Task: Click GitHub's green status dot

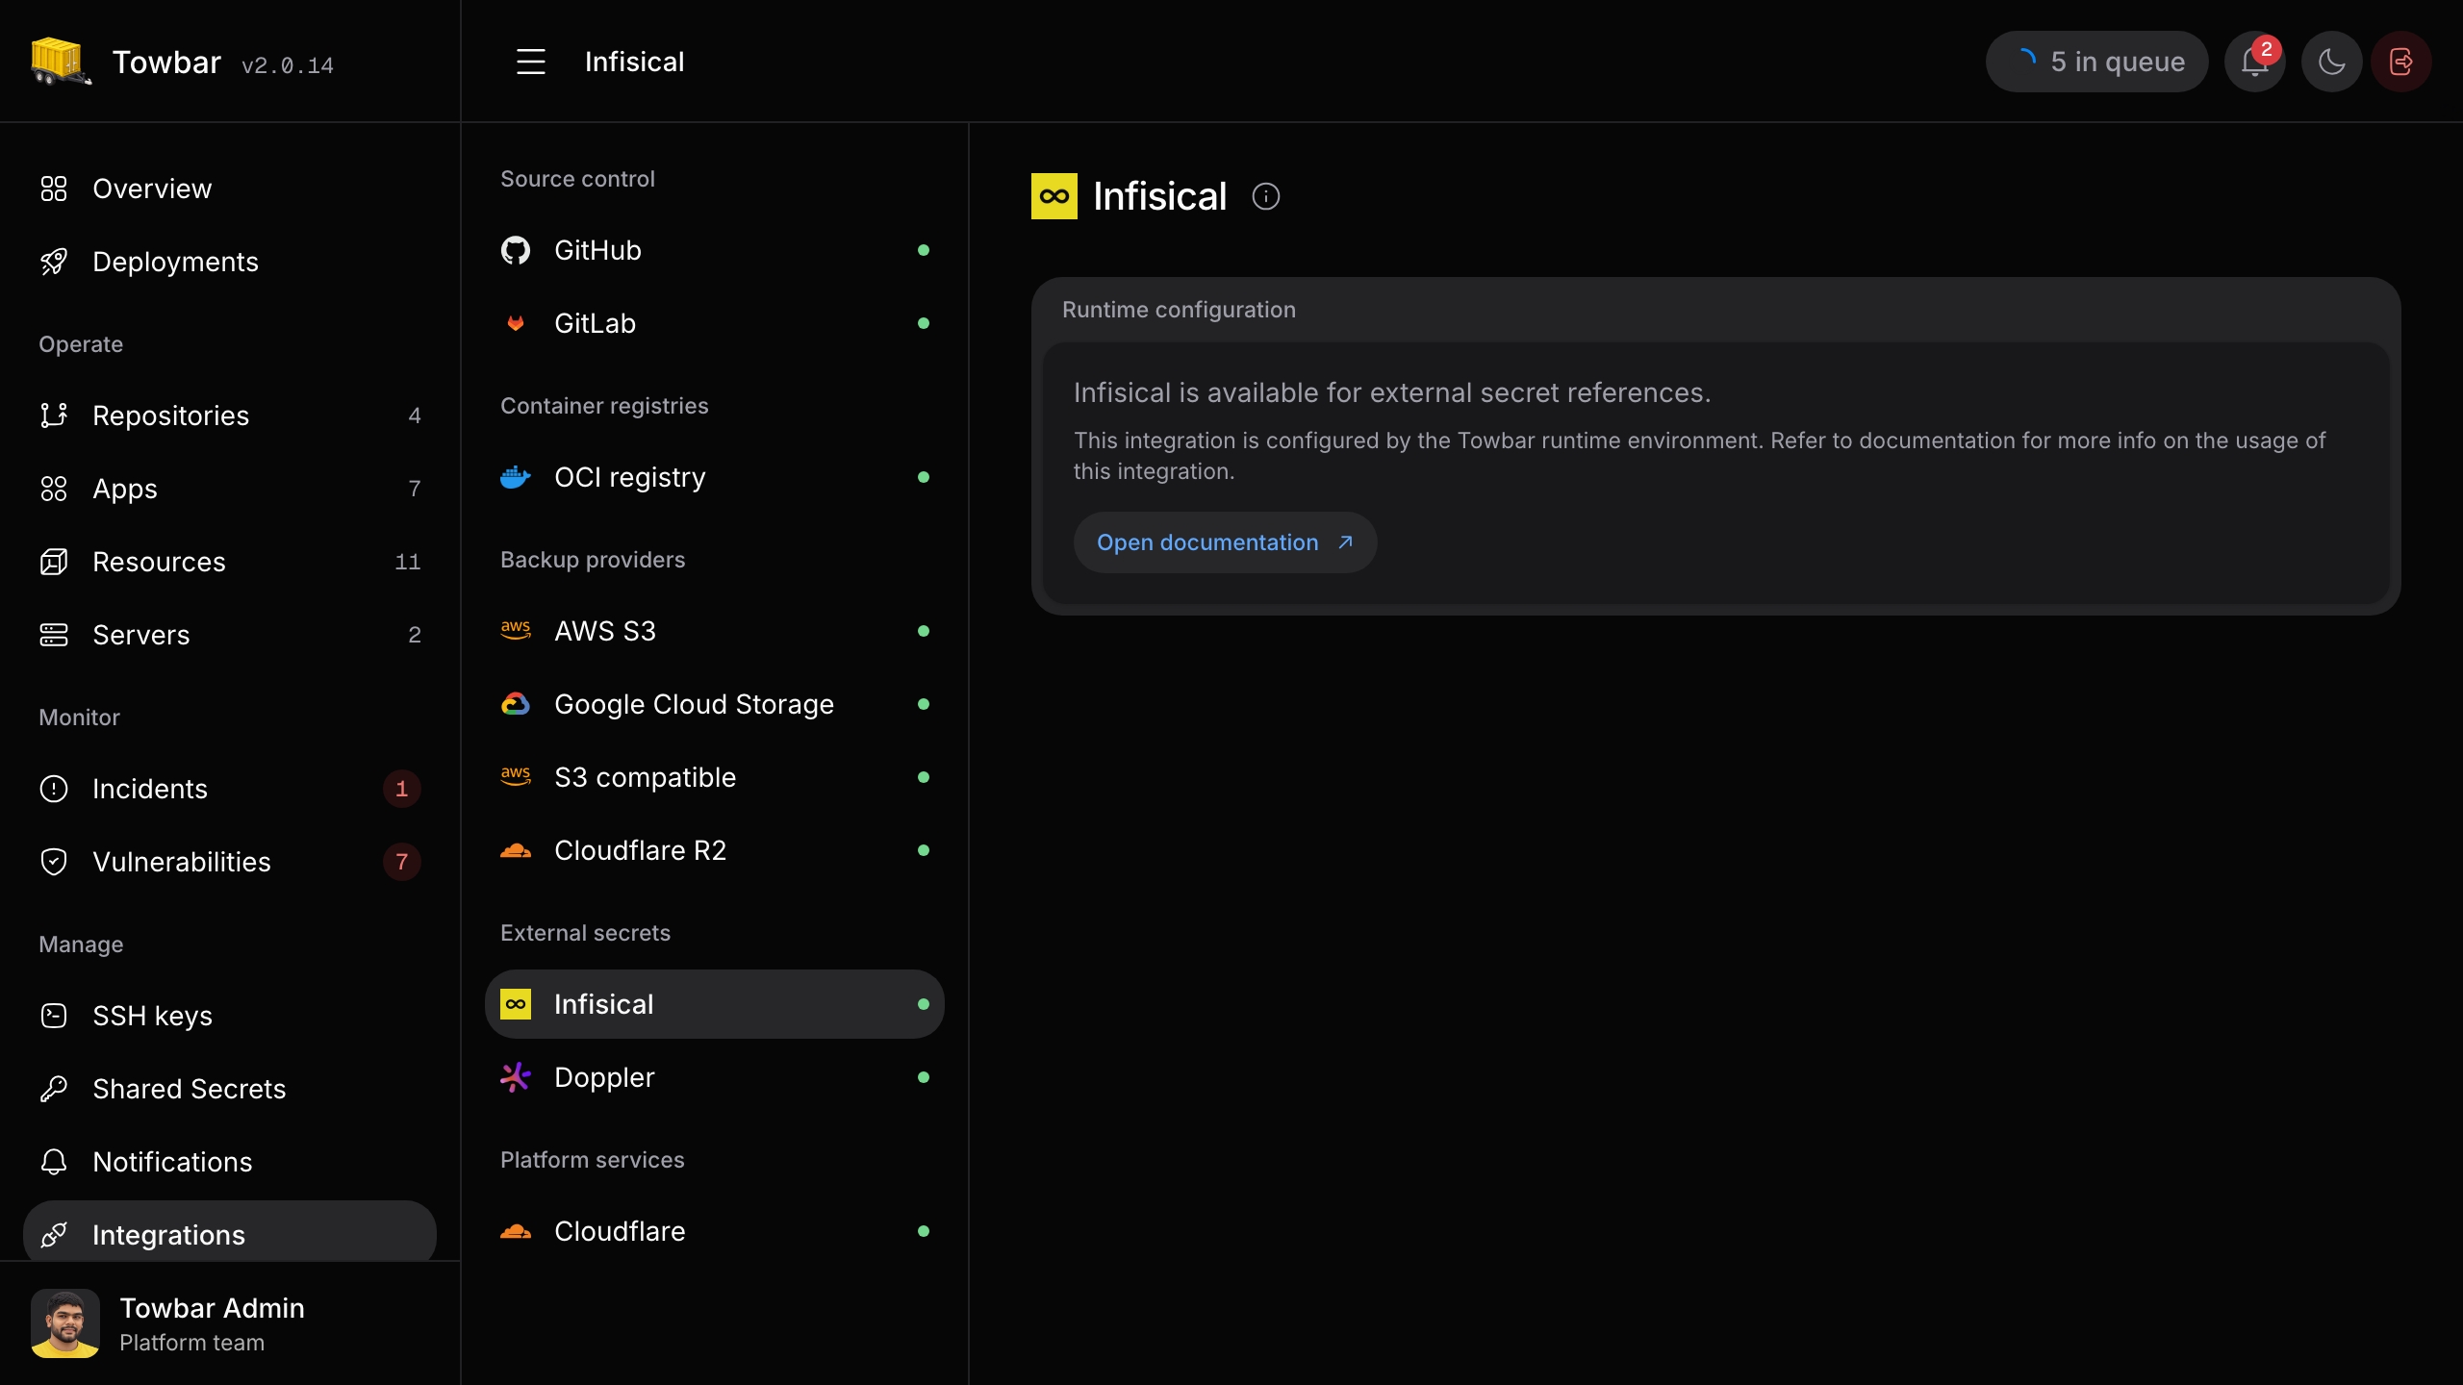Action: (924, 250)
